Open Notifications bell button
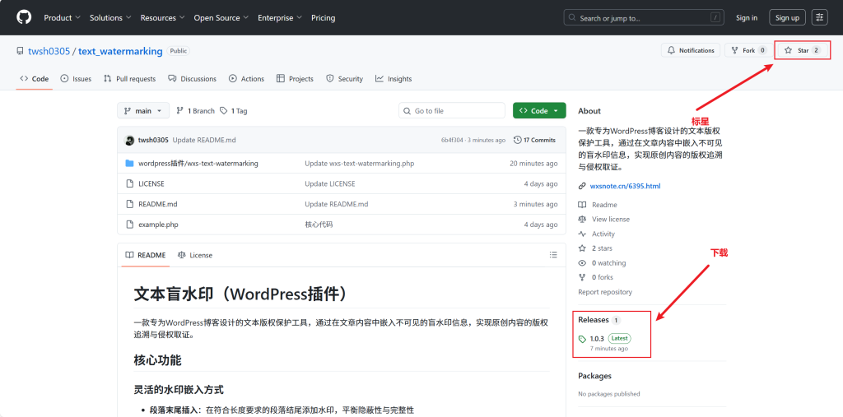 [690, 50]
